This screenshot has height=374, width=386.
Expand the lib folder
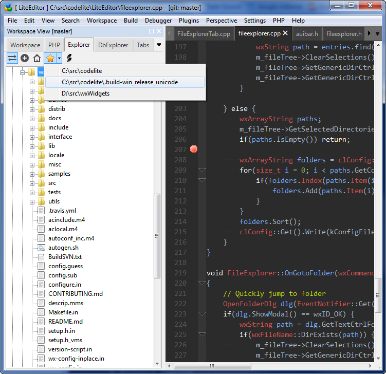[x=32, y=146]
